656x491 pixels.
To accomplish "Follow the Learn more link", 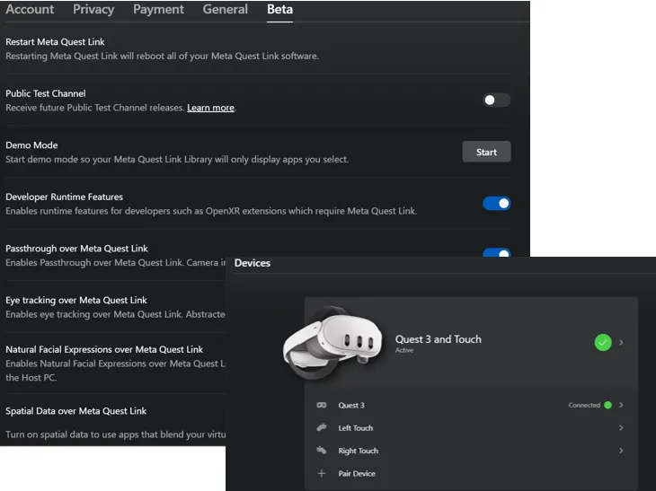I will click(210, 108).
